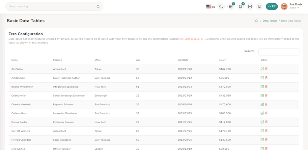This screenshot has width=308, height=150.
Task: Open notifications bell with badge 4
Action: [240, 6]
